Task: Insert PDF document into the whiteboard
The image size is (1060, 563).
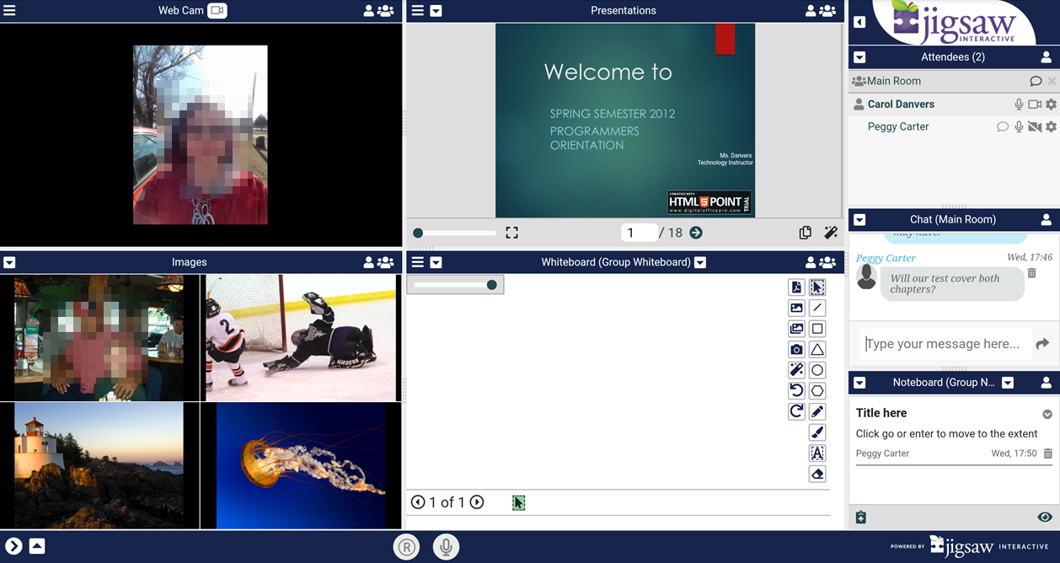Action: tap(796, 287)
